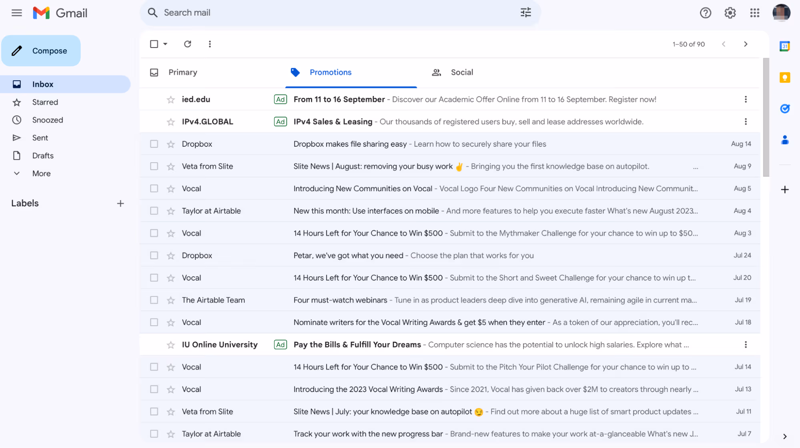Check the Vocal email from Aug 5
800x448 pixels.
click(154, 188)
